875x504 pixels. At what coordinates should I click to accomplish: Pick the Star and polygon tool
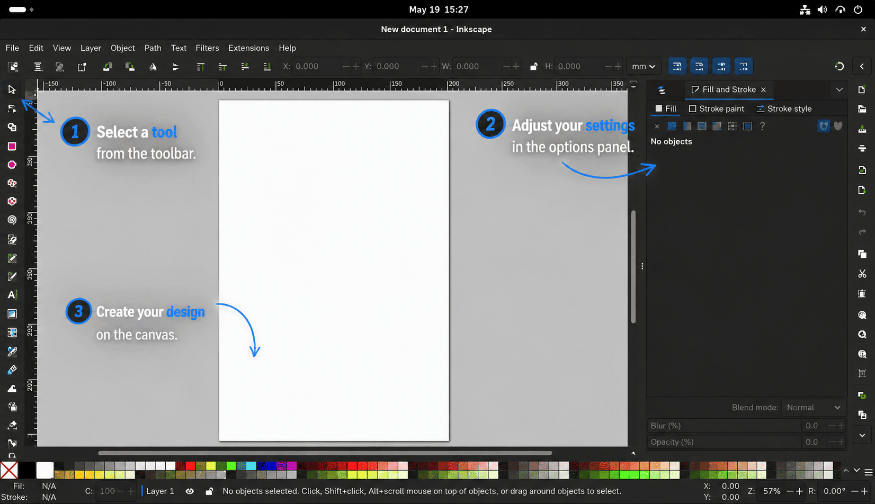12,183
